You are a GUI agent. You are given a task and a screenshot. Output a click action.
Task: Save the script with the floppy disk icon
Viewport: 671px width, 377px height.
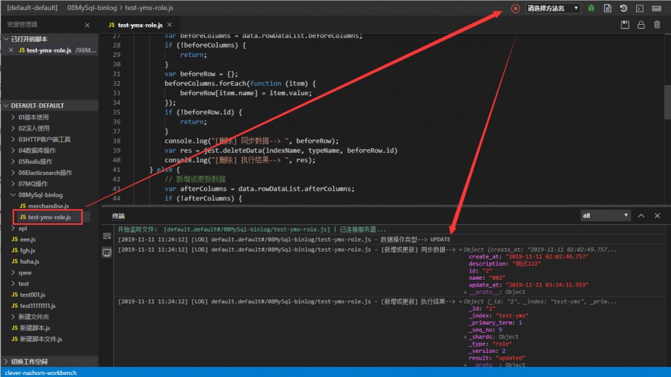[625, 25]
